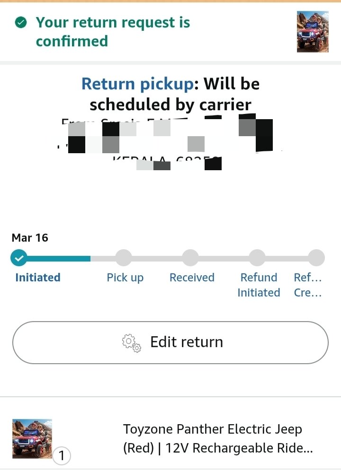Image resolution: width=341 pixels, height=470 pixels.
Task: Select the Pick up stage label
Action: point(125,278)
